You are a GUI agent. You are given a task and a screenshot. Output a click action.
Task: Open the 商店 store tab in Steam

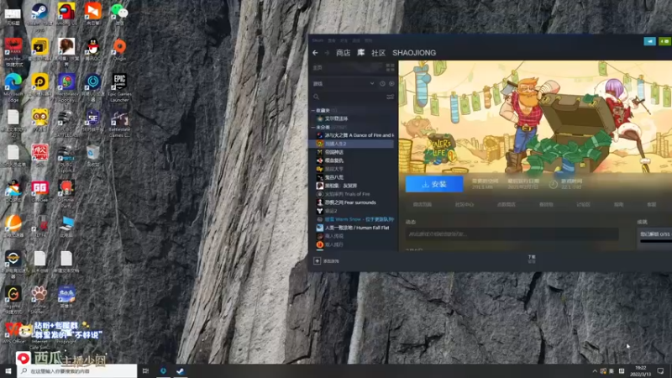(x=343, y=53)
